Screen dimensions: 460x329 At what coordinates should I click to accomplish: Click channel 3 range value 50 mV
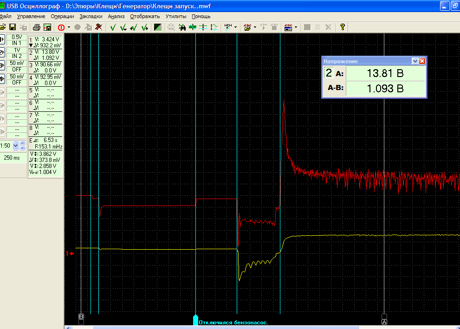[17, 63]
